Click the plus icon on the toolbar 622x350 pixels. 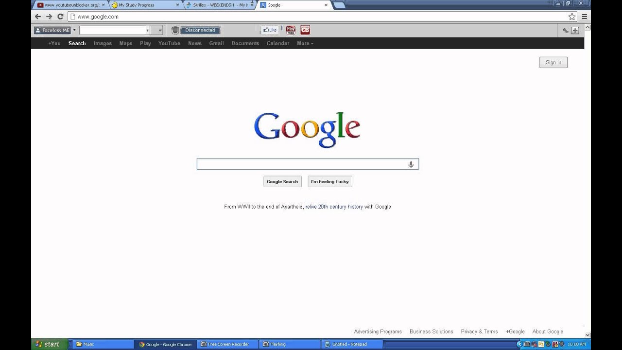click(x=575, y=30)
